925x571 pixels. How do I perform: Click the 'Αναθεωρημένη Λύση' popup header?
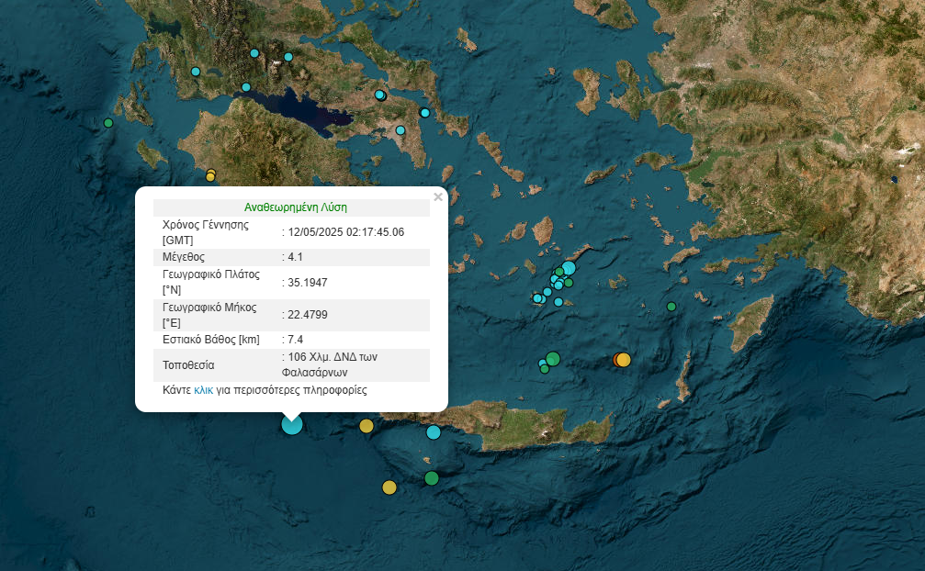[x=295, y=207]
